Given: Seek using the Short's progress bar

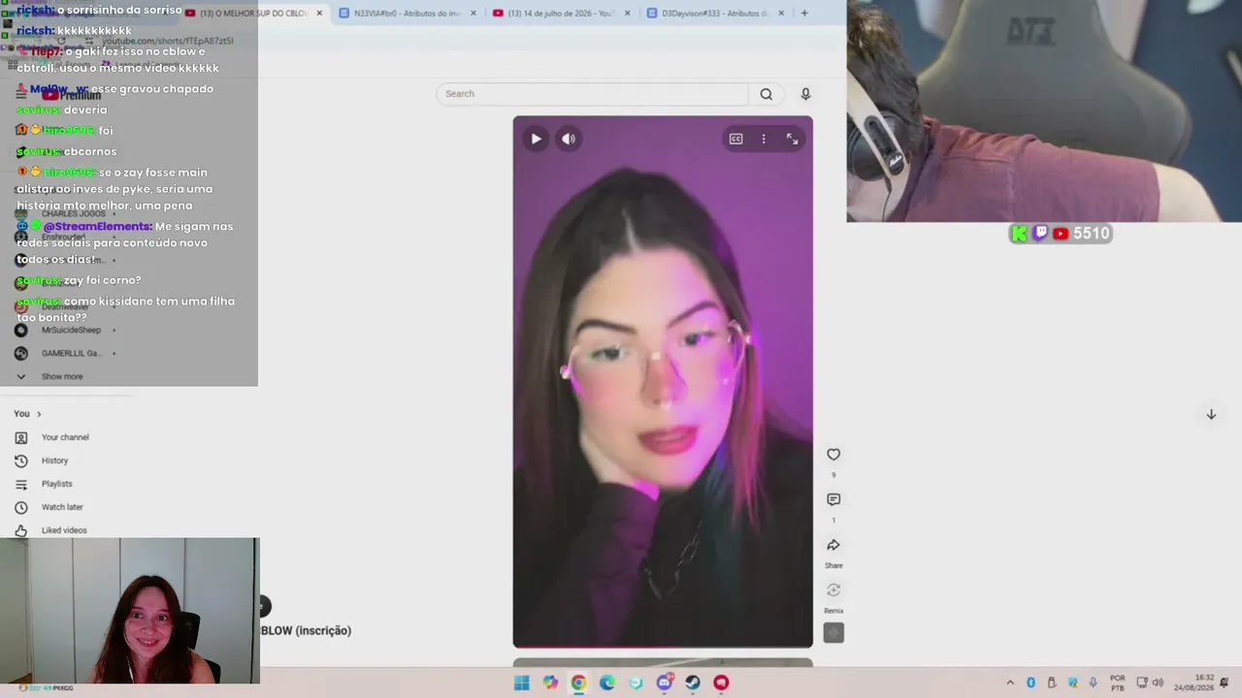Looking at the screenshot, I should [x=663, y=646].
